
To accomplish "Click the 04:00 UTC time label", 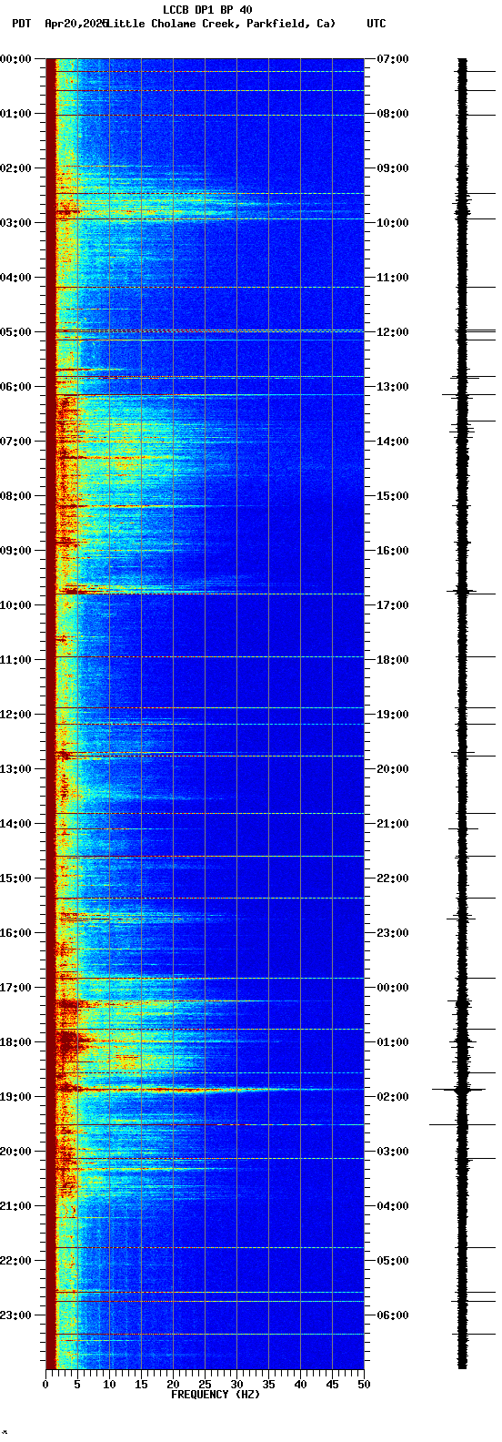I will click(x=393, y=1206).
